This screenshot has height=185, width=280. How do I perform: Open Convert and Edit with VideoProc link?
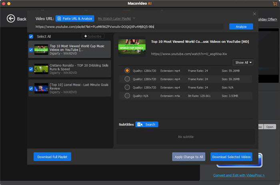tap(239, 175)
